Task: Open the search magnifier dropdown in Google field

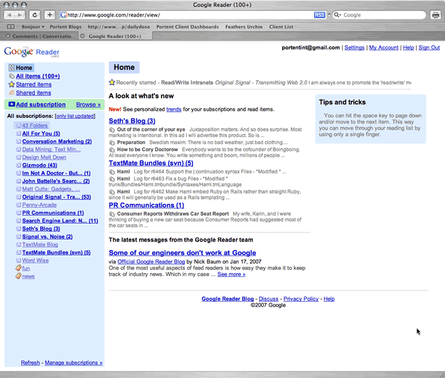Action: pyautogui.click(x=338, y=15)
